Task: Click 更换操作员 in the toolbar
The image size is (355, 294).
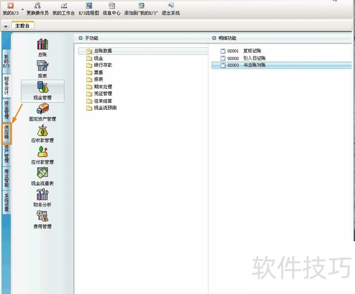Action: pyautogui.click(x=37, y=9)
